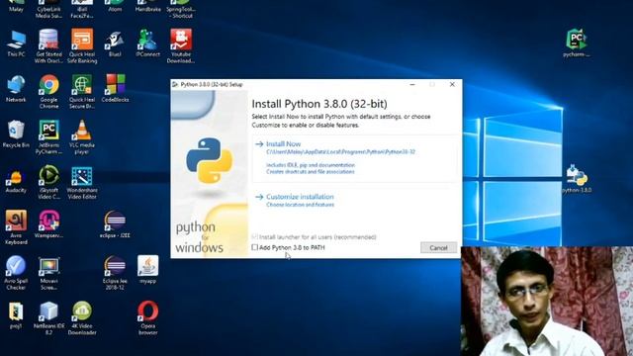The height and width of the screenshot is (356, 633).
Task: Select the Avro Keyboard desktop shortcut
Action: 16,226
